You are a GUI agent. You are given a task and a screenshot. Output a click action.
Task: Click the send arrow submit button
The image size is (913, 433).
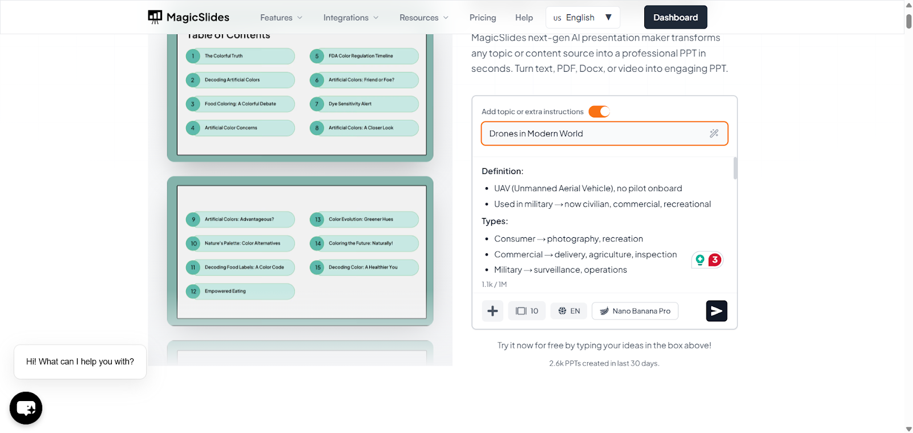click(717, 311)
